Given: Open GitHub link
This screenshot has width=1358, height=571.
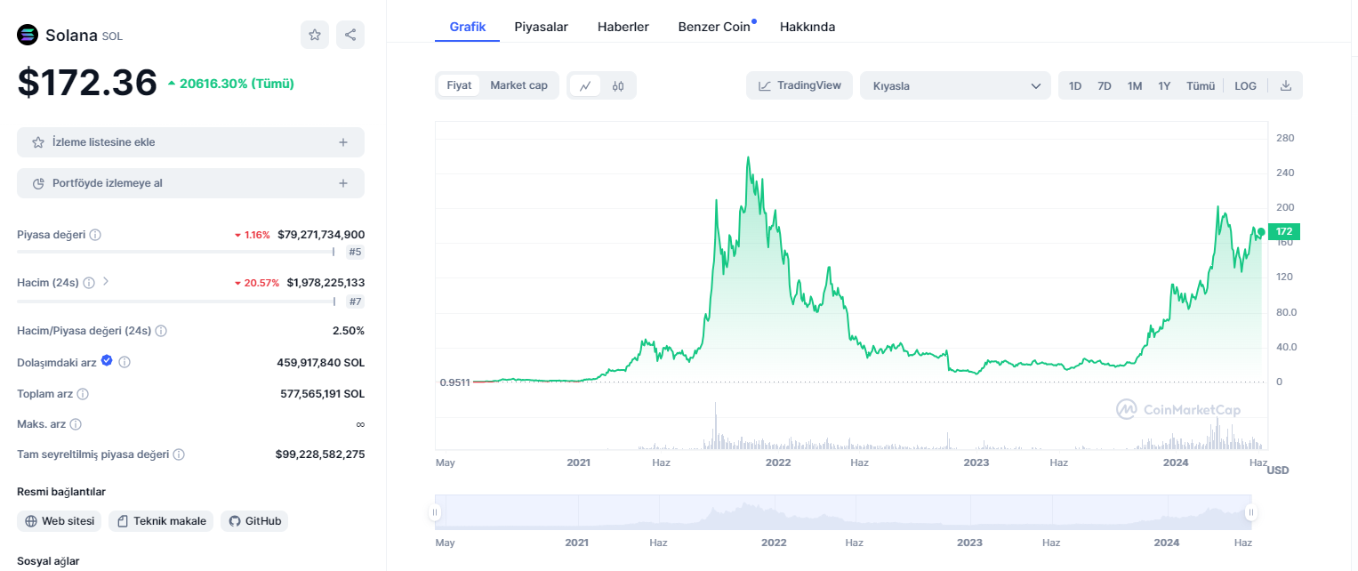Looking at the screenshot, I should 254,521.
